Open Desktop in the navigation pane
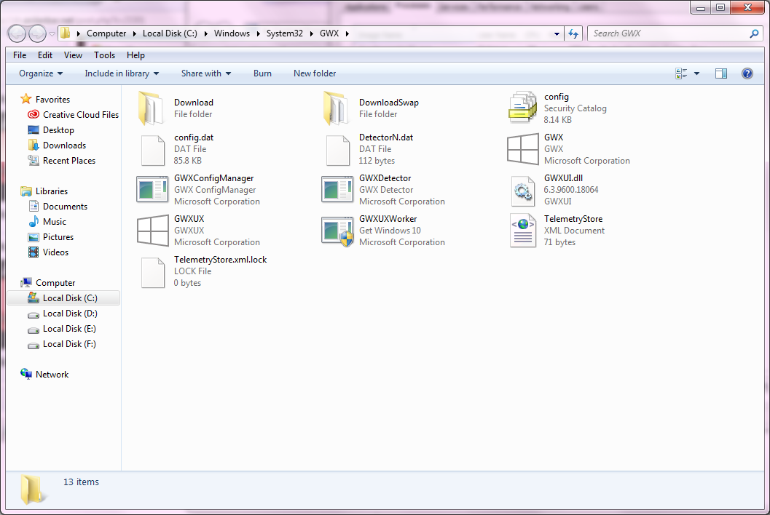This screenshot has height=515, width=770. click(51, 130)
